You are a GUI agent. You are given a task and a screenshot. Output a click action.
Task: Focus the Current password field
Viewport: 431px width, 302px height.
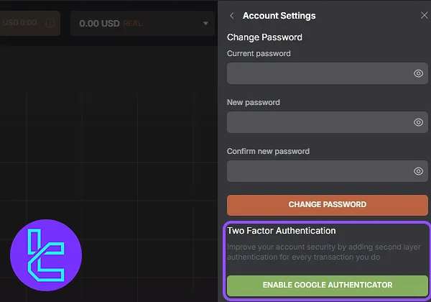pyautogui.click(x=328, y=73)
